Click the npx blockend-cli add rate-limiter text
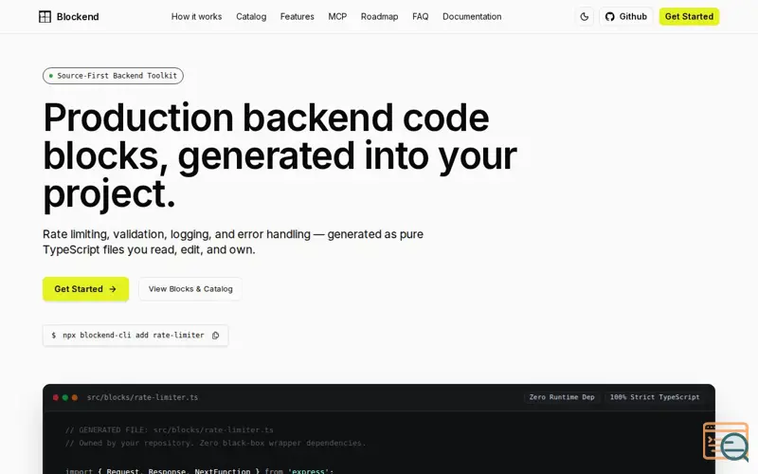Screen dimensions: 758x474 pyautogui.click(x=134, y=336)
